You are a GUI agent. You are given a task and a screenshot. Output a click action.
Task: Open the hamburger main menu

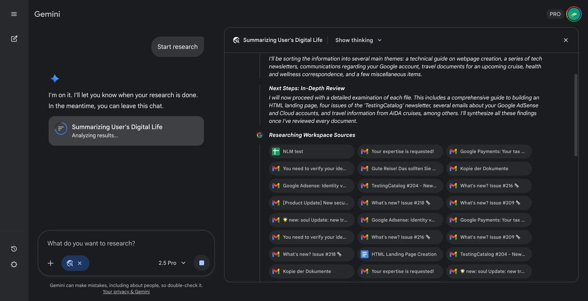14,14
